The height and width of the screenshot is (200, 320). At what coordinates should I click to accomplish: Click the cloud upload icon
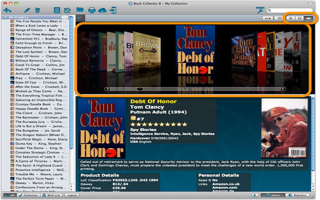pos(102,10)
